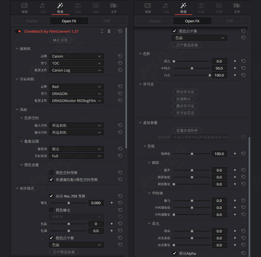Reset DRAGONcolor REDlogFilm profile

tap(120, 101)
